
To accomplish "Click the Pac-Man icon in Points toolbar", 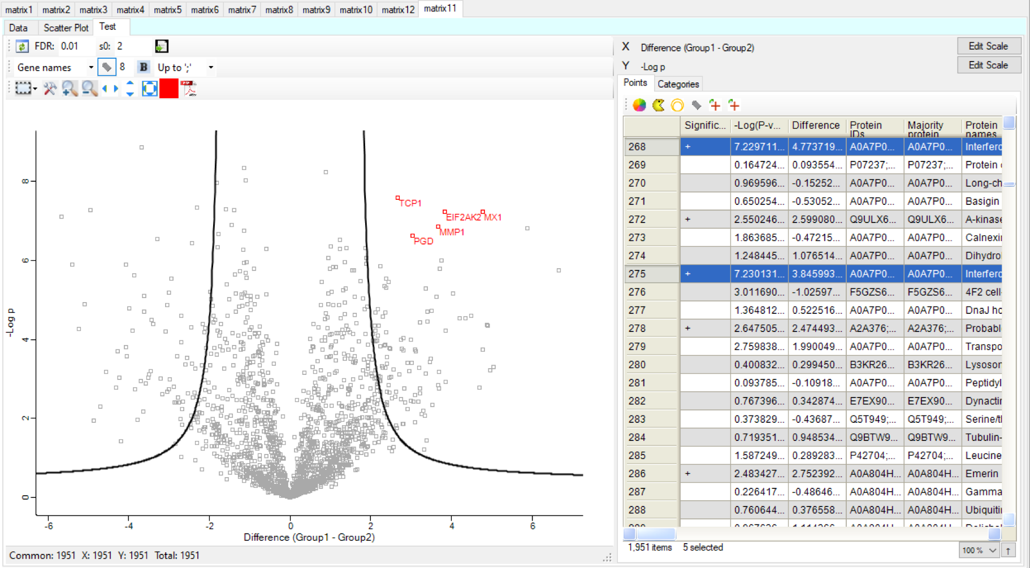I will (x=659, y=105).
